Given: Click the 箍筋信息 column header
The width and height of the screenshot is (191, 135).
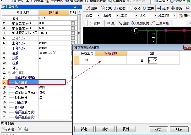Looking at the screenshot, I should 111,53.
